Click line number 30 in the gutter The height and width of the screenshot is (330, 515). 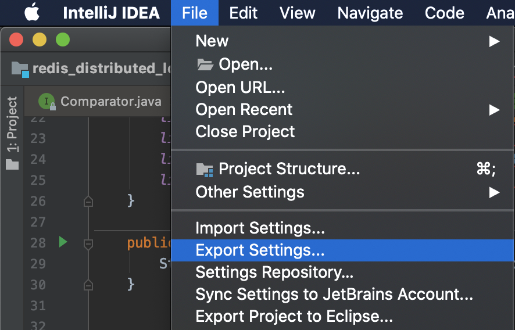[38, 285]
